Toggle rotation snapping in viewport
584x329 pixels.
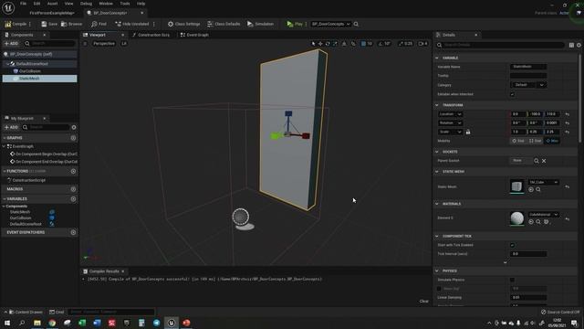point(381,44)
